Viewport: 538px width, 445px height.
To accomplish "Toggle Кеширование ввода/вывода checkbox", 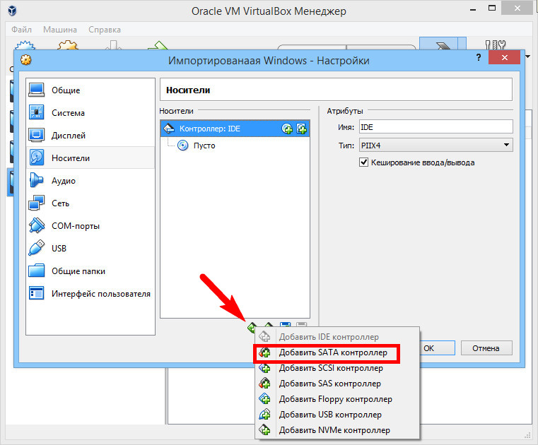I will [363, 162].
